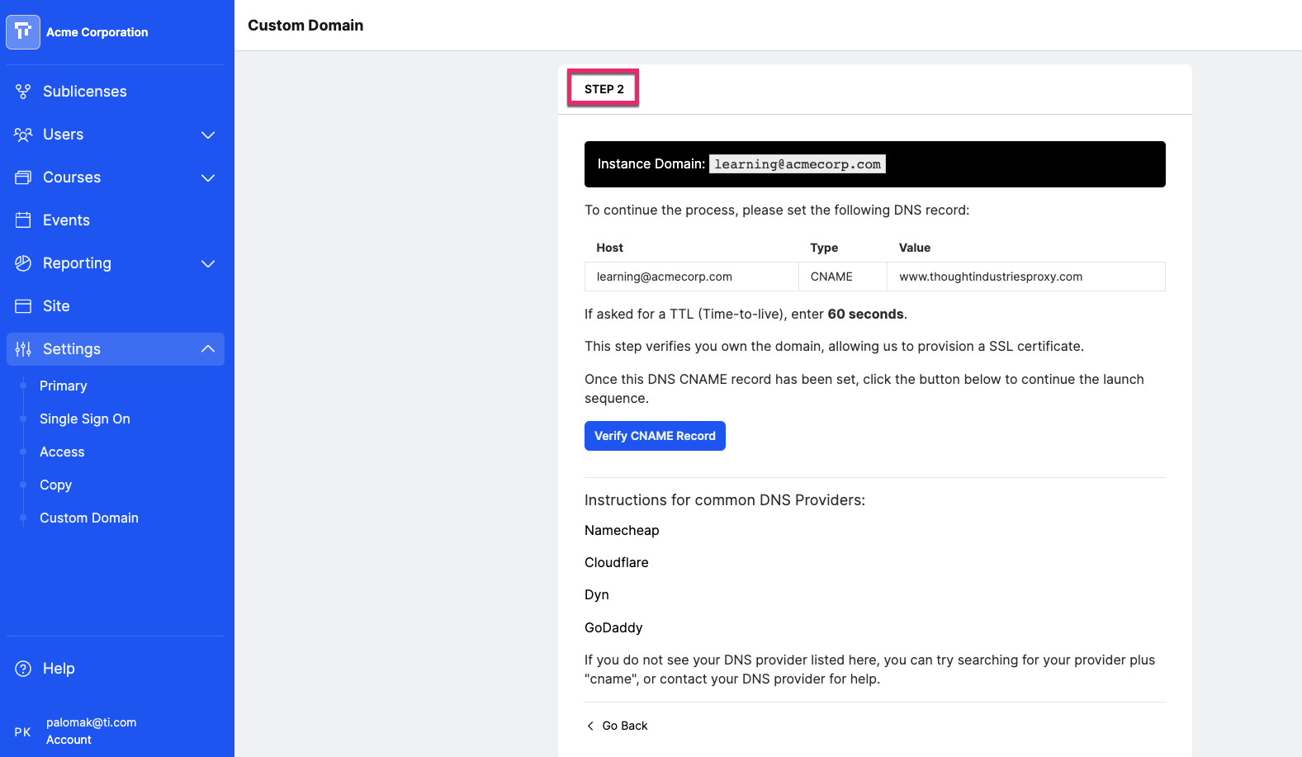Viewport: 1302px width, 757px height.
Task: Click the www.thoughtindustriesproxy.com value cell
Action: pos(1026,277)
